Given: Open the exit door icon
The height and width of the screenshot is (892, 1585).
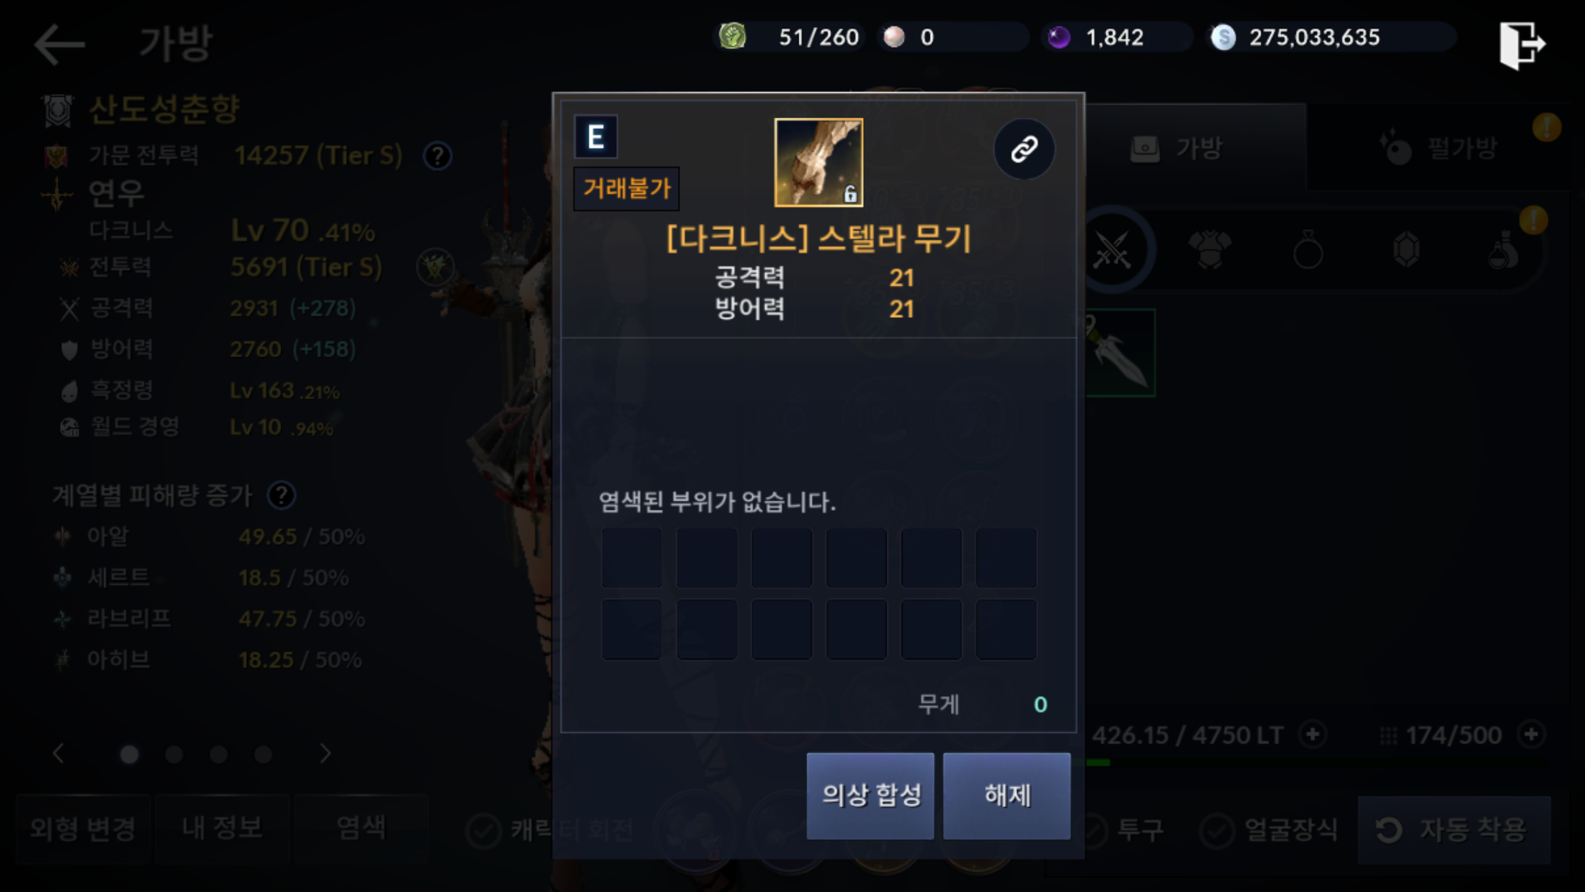Looking at the screenshot, I should coord(1522,45).
